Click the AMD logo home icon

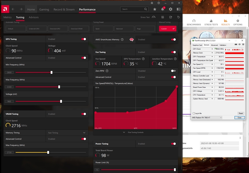tap(5, 9)
